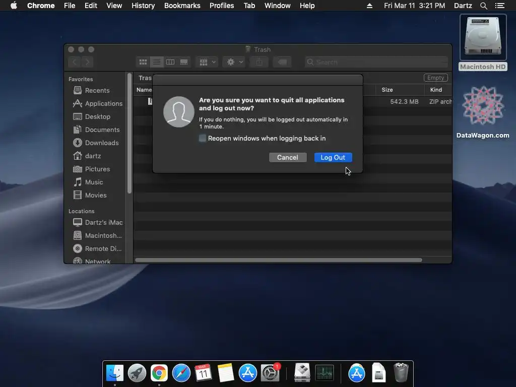The width and height of the screenshot is (516, 387).
Task: Open the File menu
Action: [x=70, y=6]
